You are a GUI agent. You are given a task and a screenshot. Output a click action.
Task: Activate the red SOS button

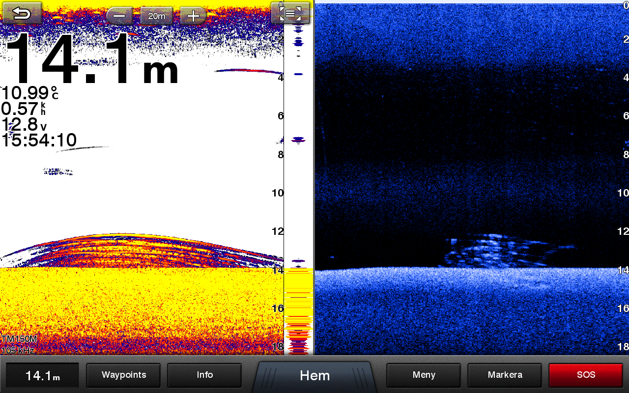pyautogui.click(x=586, y=375)
